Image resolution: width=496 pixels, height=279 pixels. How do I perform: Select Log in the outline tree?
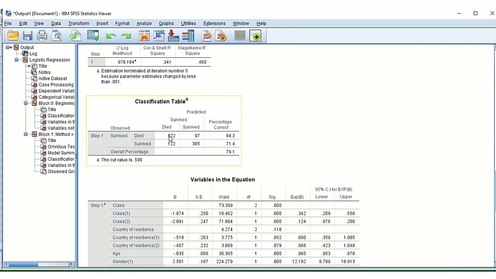point(33,53)
